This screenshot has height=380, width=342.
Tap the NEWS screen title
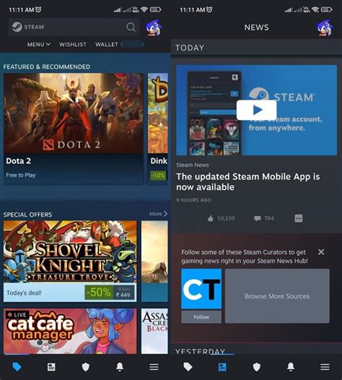tap(257, 27)
